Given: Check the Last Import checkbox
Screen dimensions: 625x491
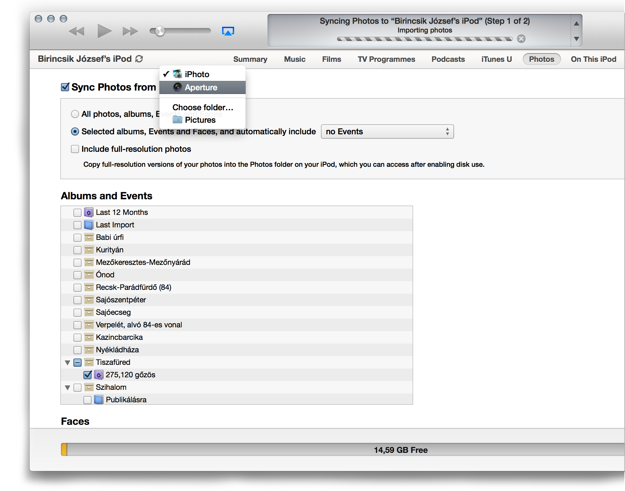Looking at the screenshot, I should 77,225.
